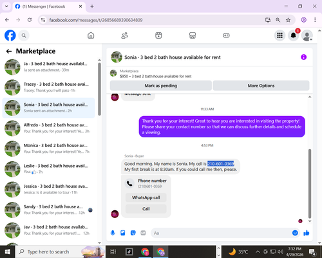Open the Facebook logo home link

click(x=10, y=35)
